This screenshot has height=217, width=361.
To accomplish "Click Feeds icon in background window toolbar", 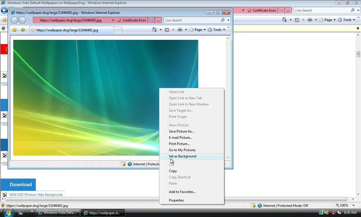I will [x=297, y=20].
